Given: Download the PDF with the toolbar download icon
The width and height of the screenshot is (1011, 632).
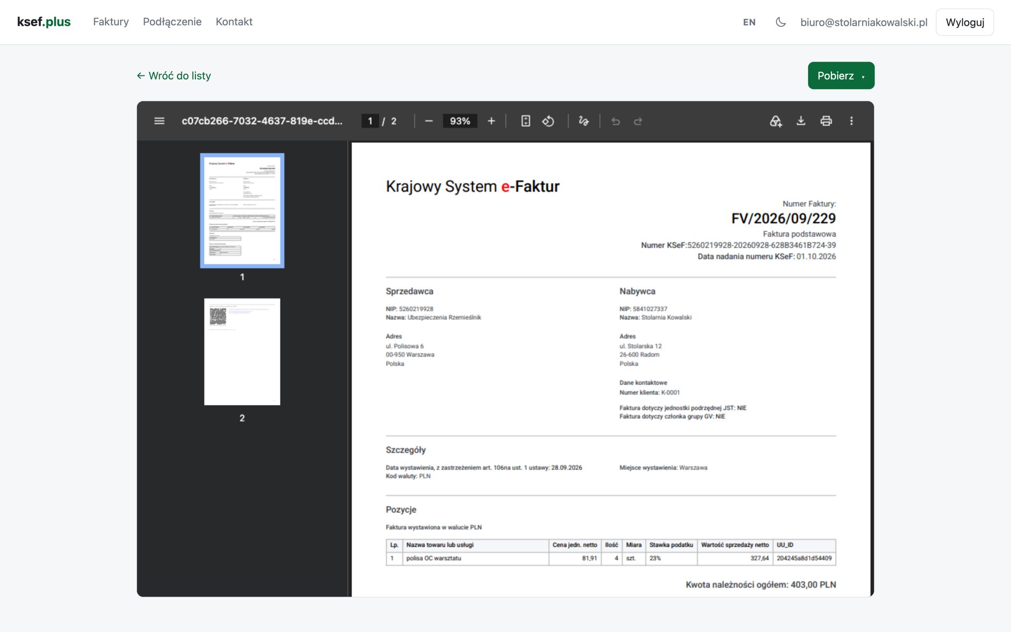Looking at the screenshot, I should coord(801,121).
